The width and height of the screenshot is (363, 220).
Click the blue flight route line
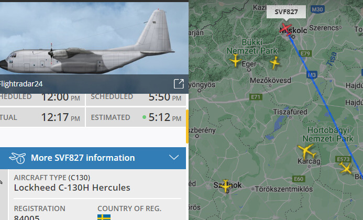click(325, 103)
